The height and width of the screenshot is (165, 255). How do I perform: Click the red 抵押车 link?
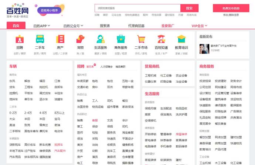click(58, 145)
